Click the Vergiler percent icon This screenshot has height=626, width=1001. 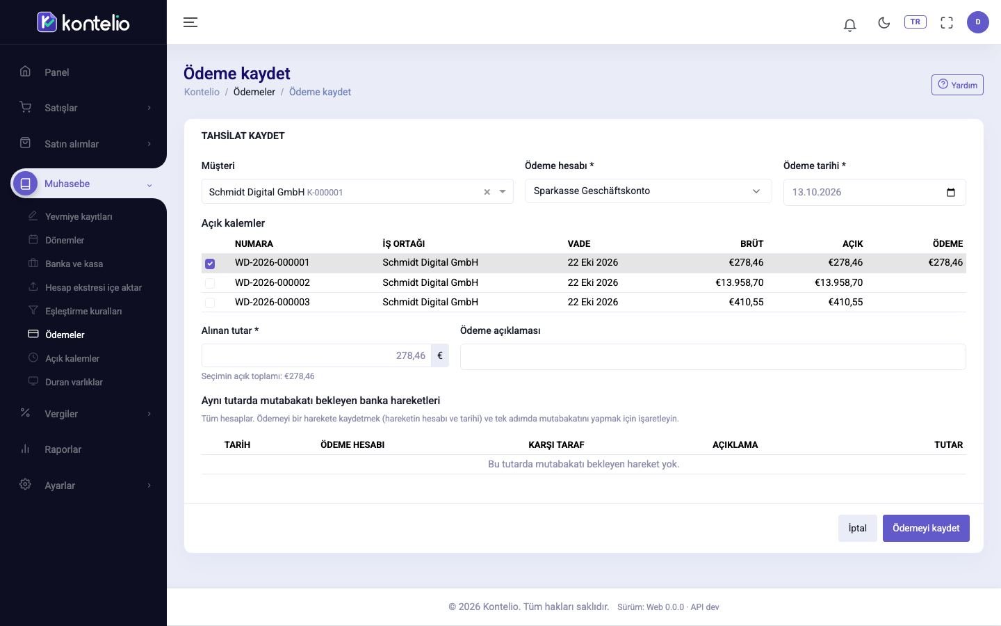point(25,412)
